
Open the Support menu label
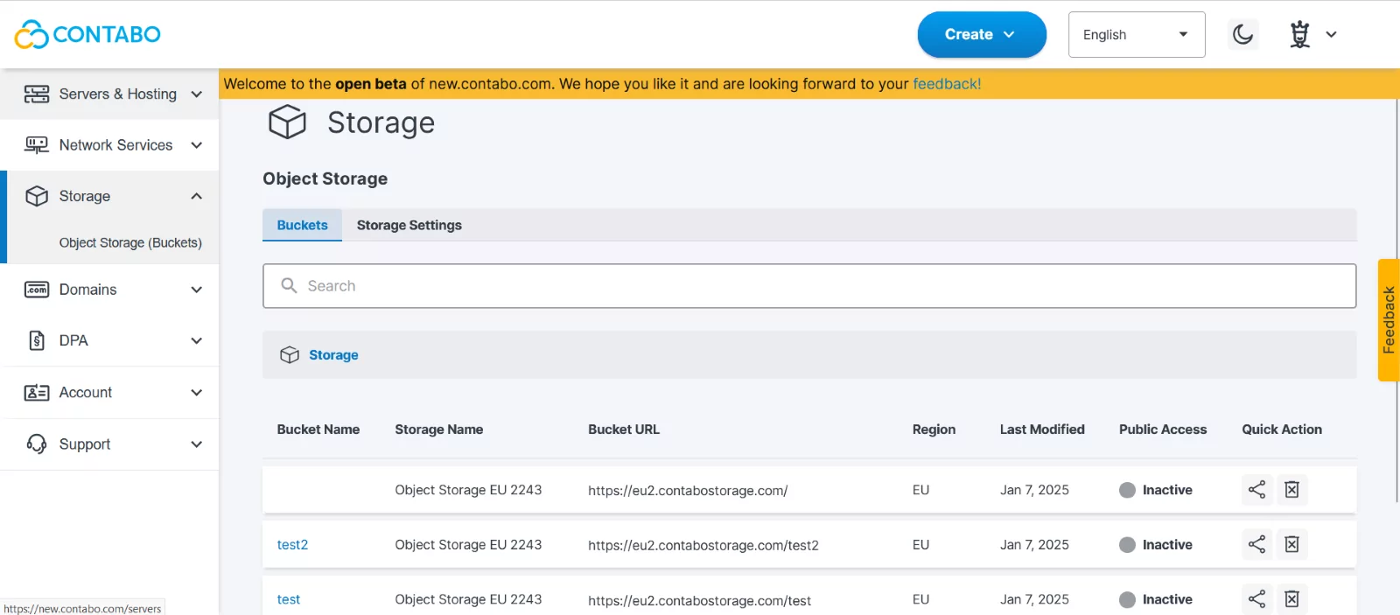click(85, 444)
